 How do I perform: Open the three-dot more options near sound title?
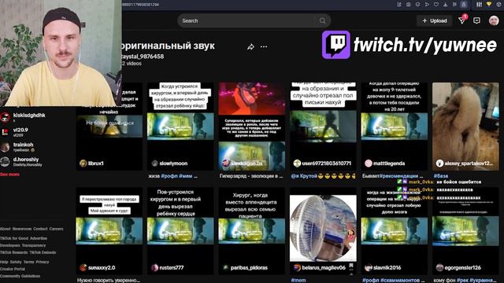[264, 47]
